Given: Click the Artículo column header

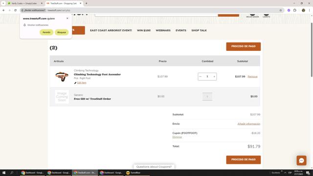Looking at the screenshot, I should click(x=59, y=61).
